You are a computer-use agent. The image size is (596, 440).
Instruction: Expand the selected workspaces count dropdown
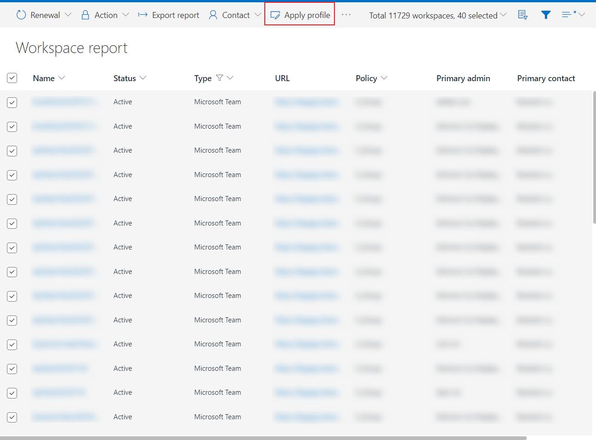[503, 15]
